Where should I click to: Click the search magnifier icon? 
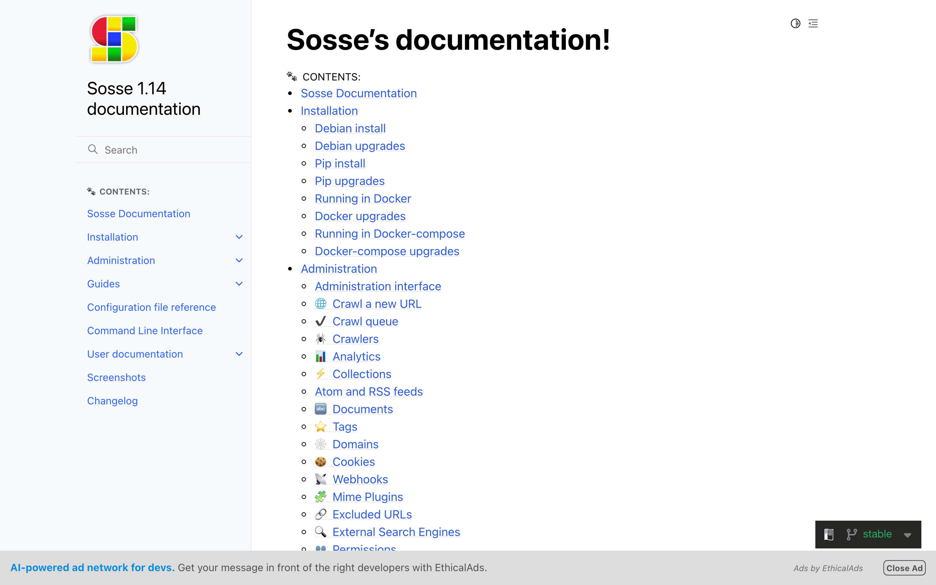point(93,149)
